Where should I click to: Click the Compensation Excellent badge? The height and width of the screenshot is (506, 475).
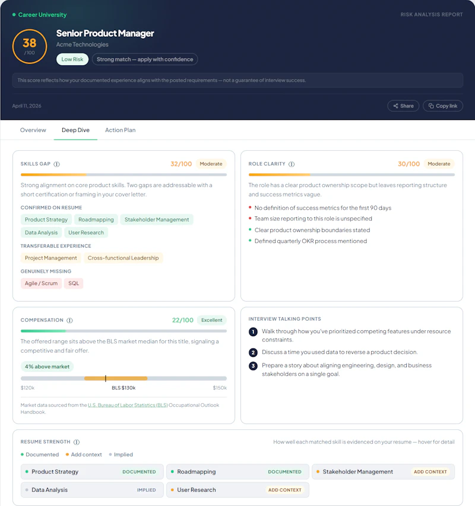(212, 320)
